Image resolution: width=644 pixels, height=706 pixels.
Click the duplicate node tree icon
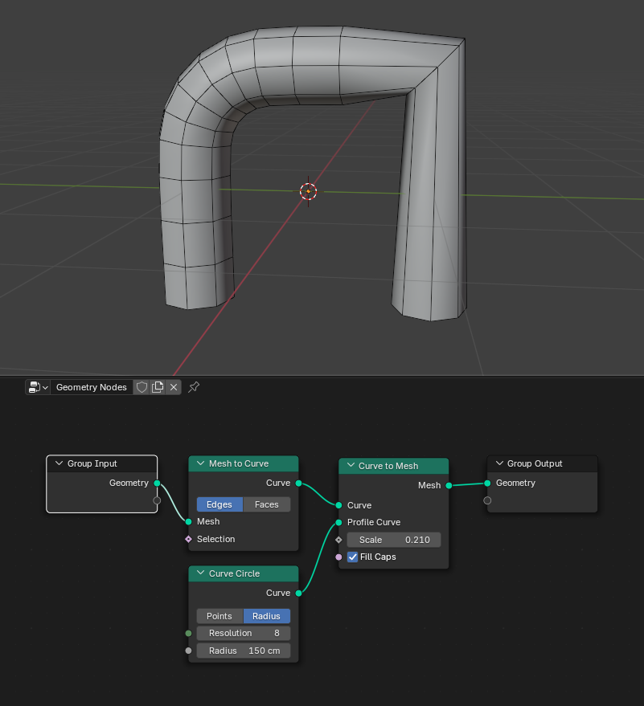point(158,387)
